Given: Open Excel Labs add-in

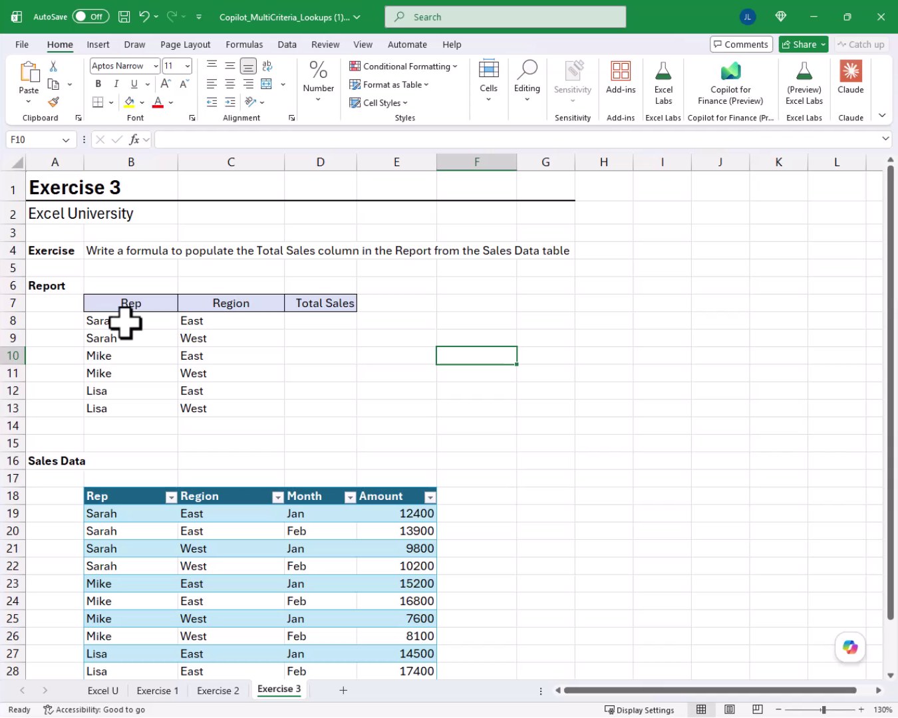Looking at the screenshot, I should [x=663, y=83].
